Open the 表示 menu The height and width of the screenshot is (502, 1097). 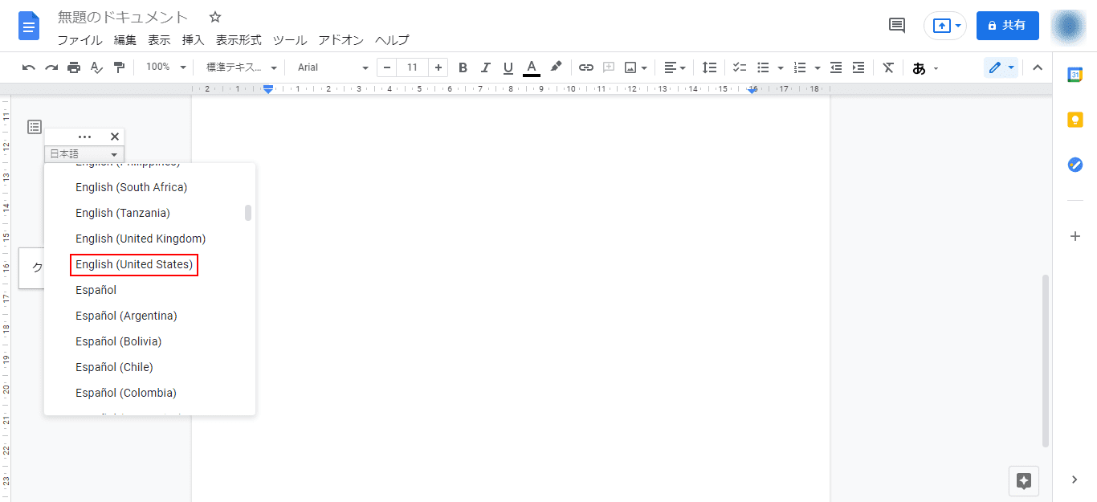(x=159, y=40)
